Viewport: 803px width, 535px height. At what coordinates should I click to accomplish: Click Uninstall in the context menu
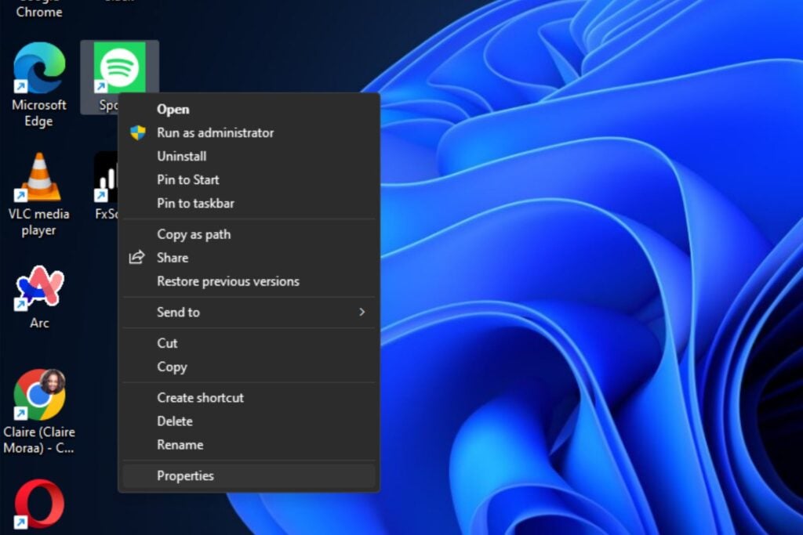point(181,157)
